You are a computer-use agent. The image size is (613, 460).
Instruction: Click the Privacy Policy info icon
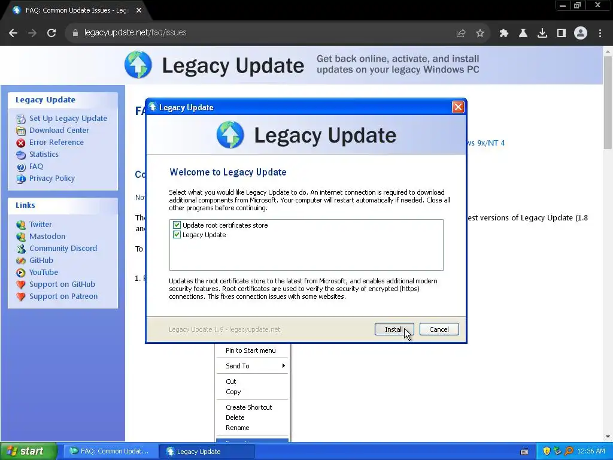21,178
